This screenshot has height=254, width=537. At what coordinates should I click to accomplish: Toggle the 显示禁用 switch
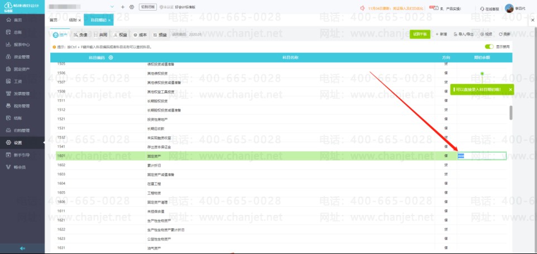tap(489, 46)
